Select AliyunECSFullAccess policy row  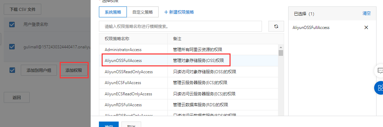click(x=189, y=83)
